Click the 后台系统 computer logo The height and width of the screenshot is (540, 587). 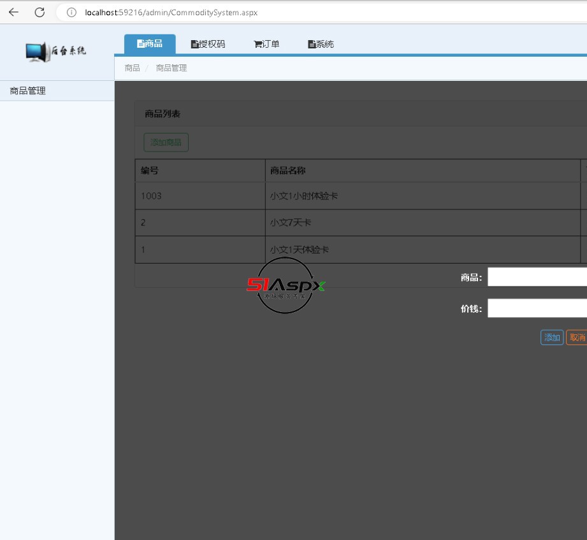tap(56, 52)
